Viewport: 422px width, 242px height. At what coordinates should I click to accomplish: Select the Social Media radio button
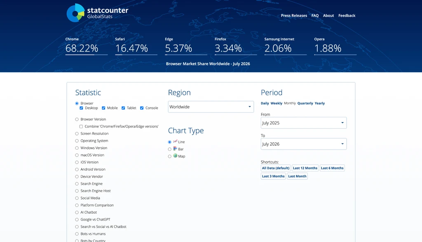pyautogui.click(x=77, y=198)
